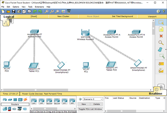This screenshot has height=113, width=167.
Task: Click Set Tiled Background
Action: (x=122, y=16)
